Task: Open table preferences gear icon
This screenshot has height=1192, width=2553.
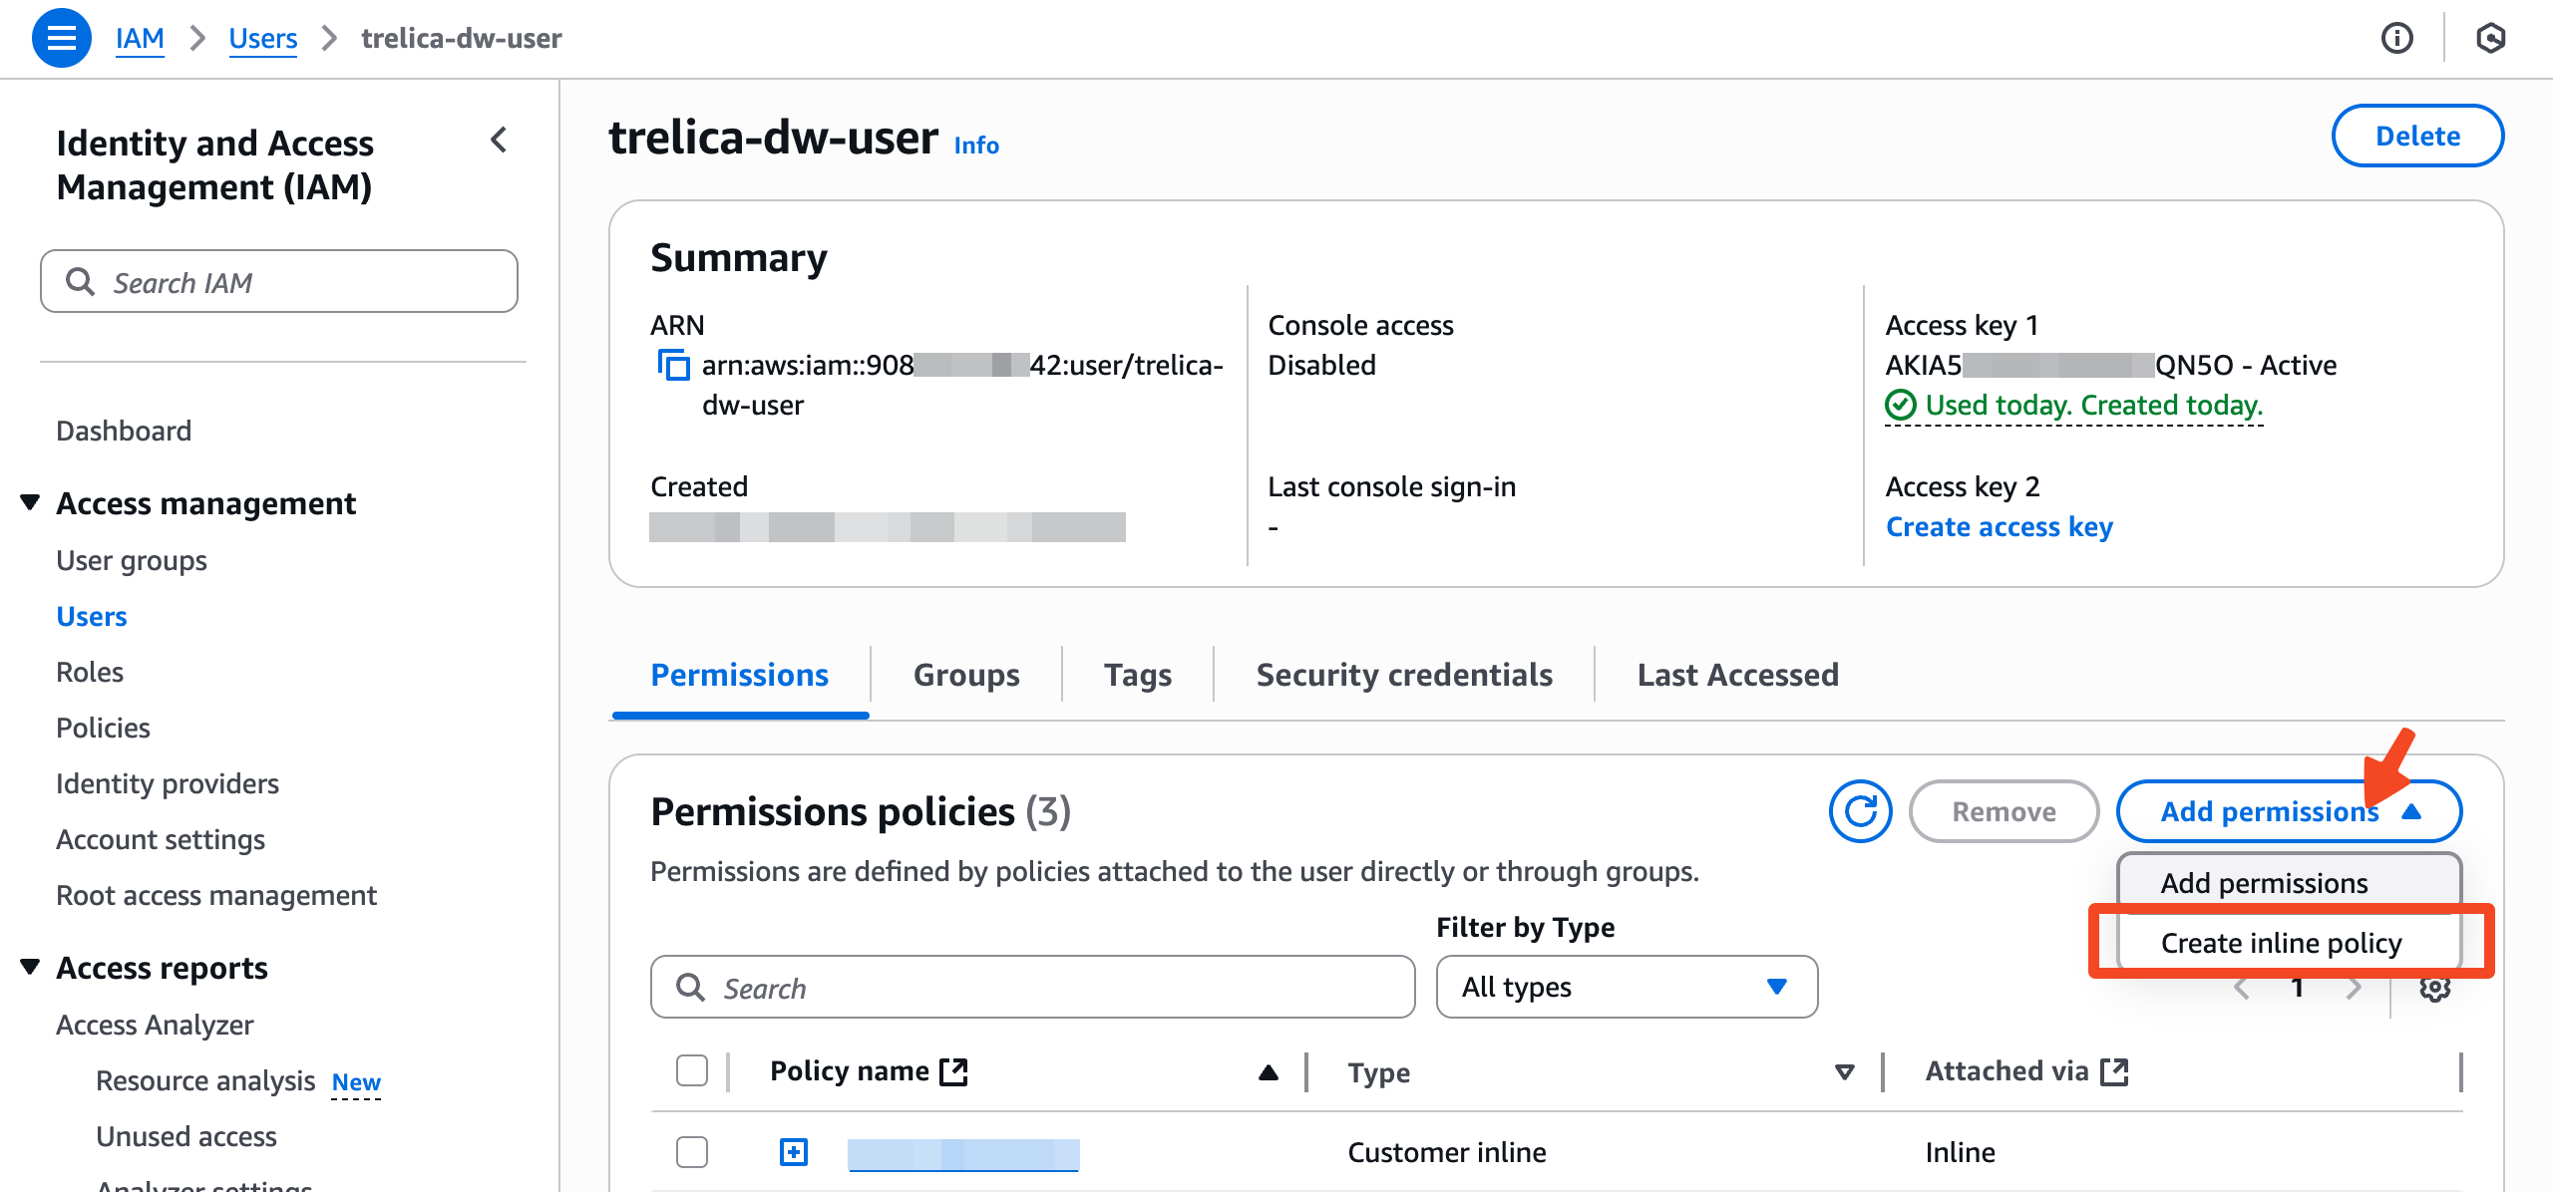Action: coord(2434,988)
